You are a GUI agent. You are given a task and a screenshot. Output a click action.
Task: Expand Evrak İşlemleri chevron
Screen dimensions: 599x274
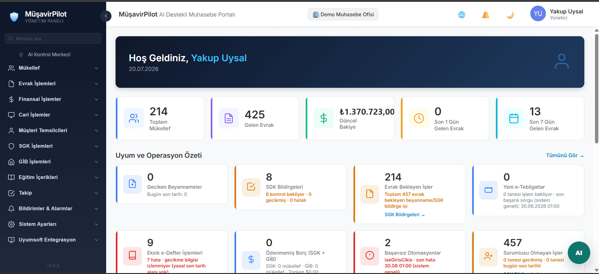[97, 84]
